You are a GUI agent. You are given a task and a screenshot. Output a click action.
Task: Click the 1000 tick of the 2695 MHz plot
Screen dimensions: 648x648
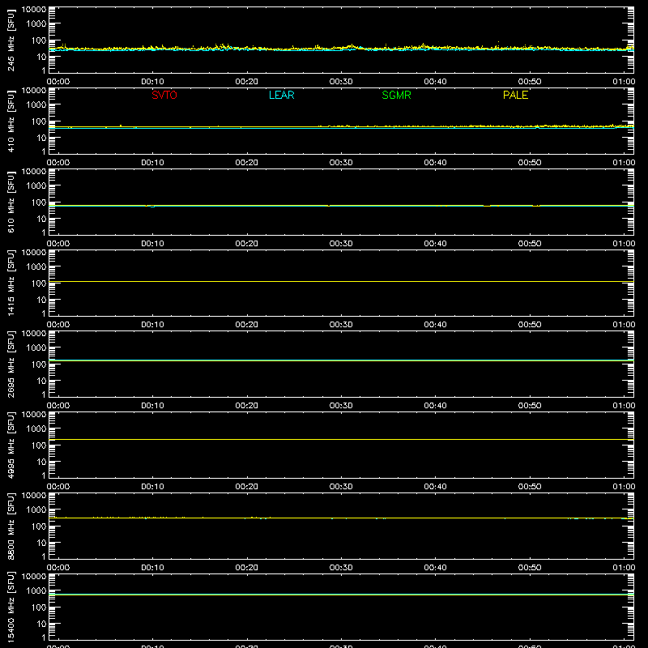(36, 348)
